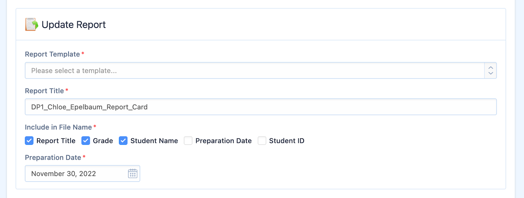
Task: Click the Grade option label text
Action: click(x=103, y=141)
